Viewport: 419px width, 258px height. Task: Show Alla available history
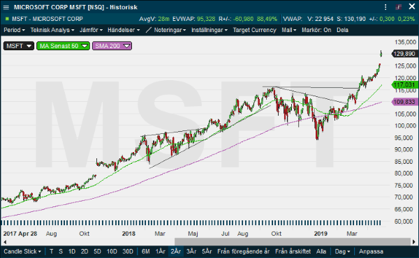321,251
